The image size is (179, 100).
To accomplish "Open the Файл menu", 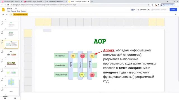I will [x=8, y=11].
